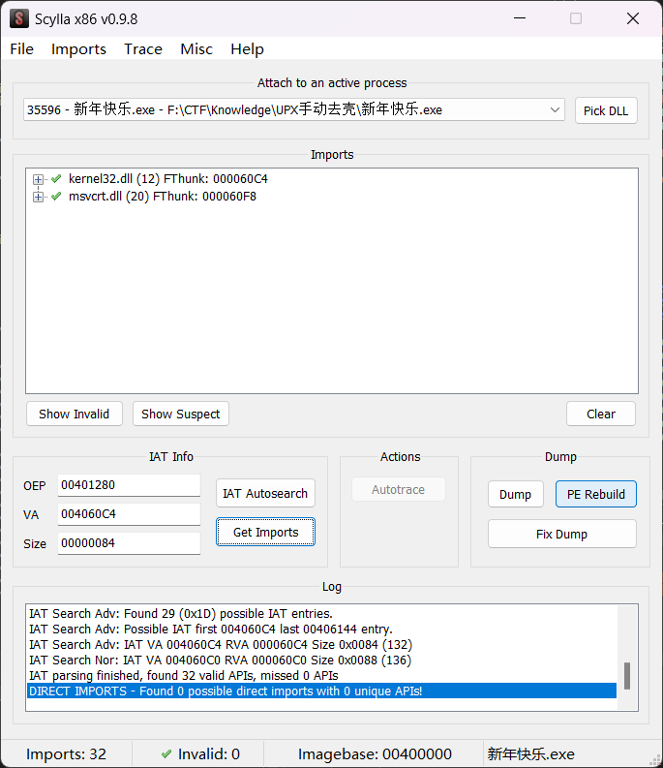This screenshot has height=768, width=663.
Task: Select msvcrt.dll (20) FThunk row
Action: click(162, 197)
